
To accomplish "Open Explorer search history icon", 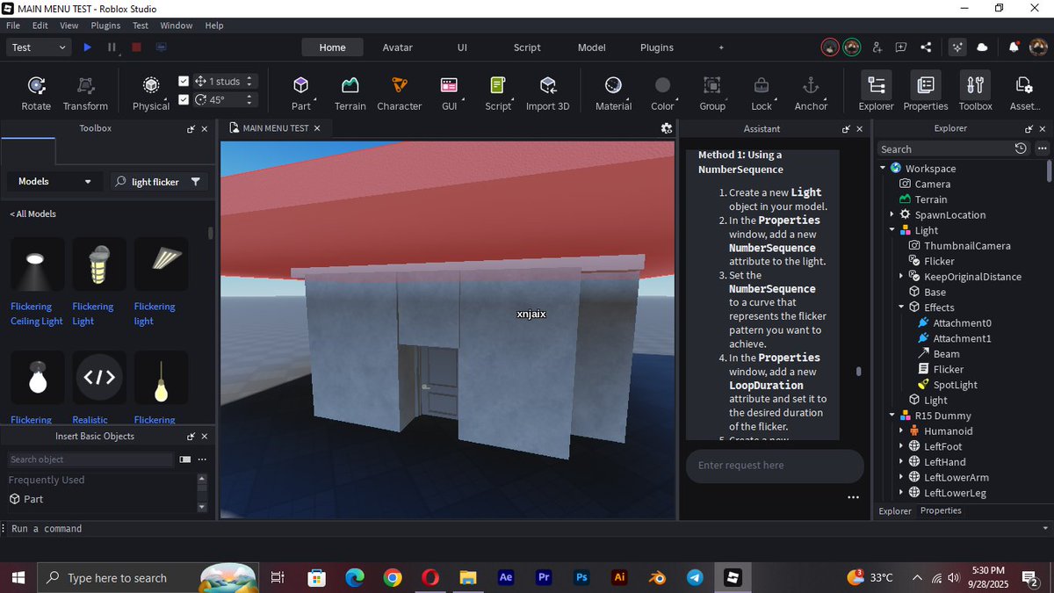I will pos(1021,148).
